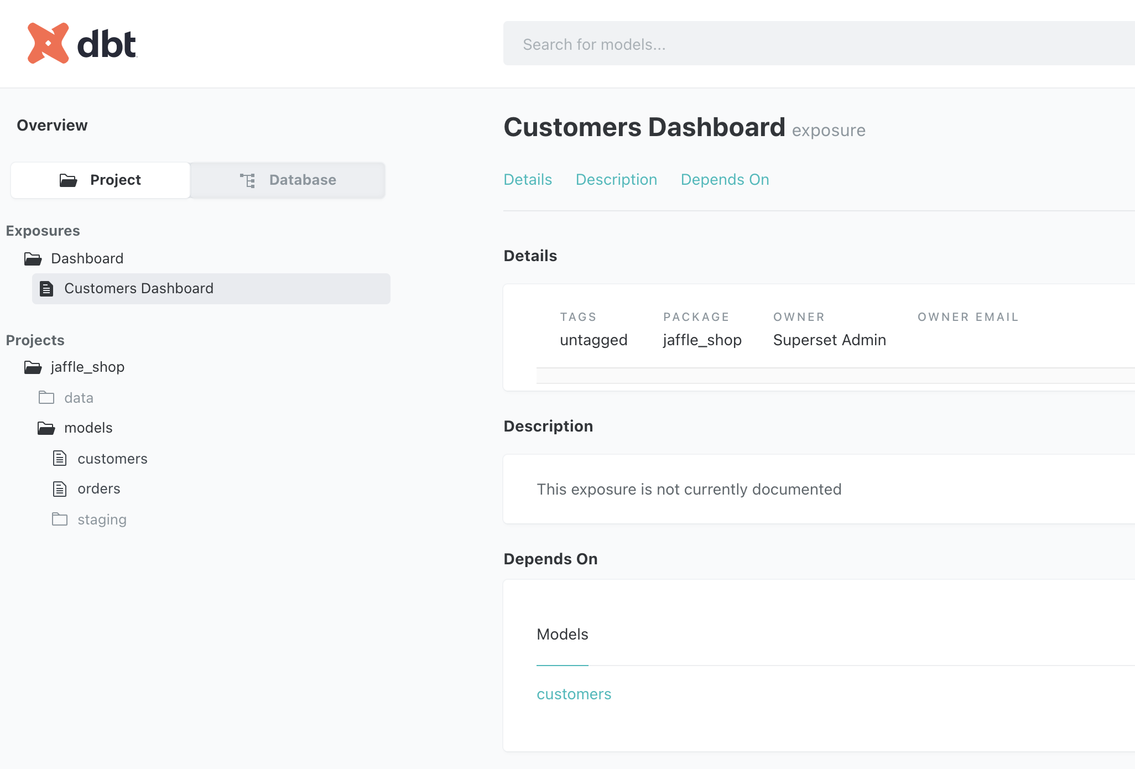Collapse the models folder
The image size is (1135, 769).
click(x=88, y=428)
